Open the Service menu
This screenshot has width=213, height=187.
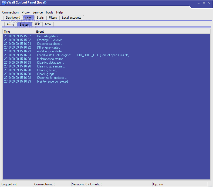(x=38, y=12)
